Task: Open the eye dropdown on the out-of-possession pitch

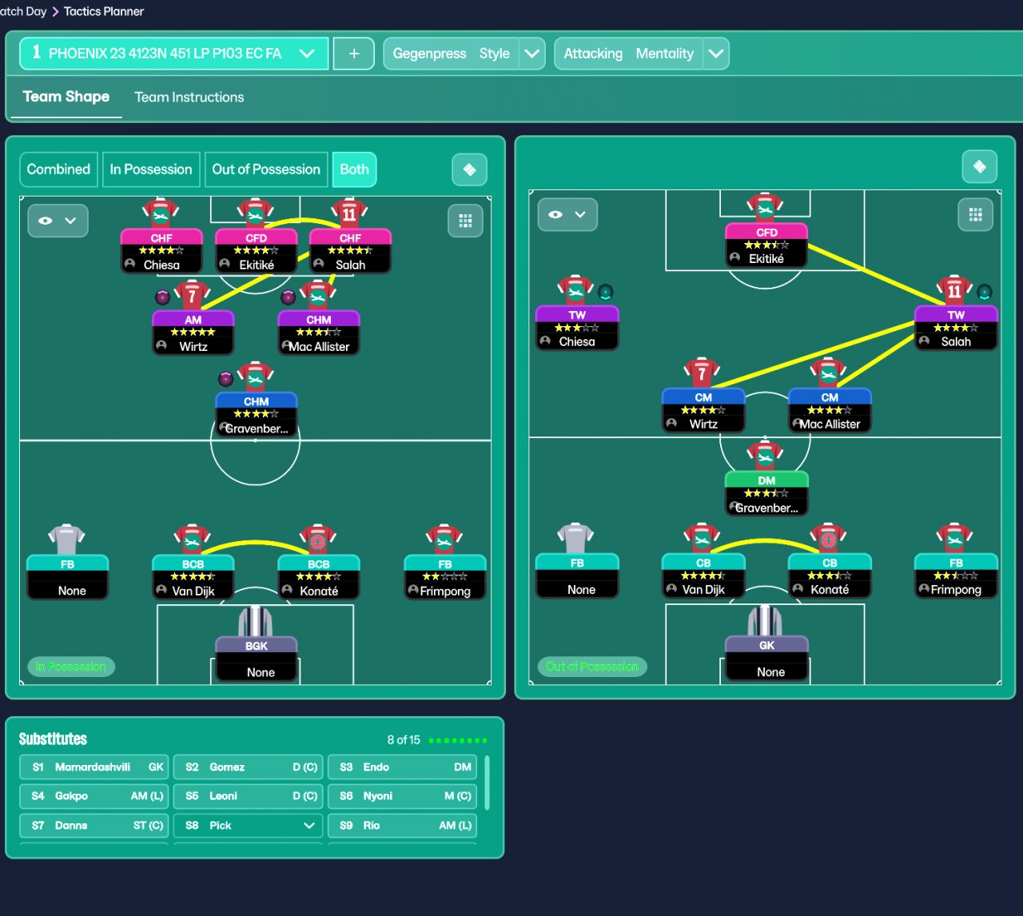Action: (567, 214)
